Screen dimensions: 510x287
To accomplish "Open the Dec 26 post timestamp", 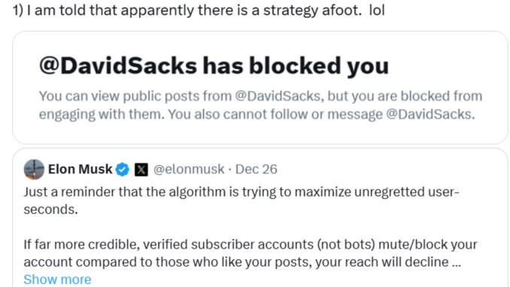I will click(x=257, y=169).
